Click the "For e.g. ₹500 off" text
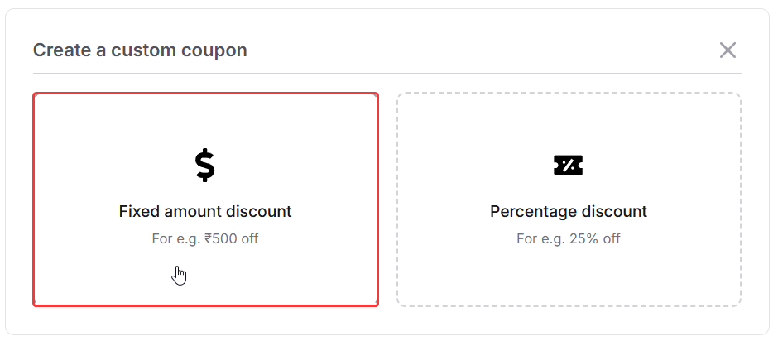 coord(205,239)
